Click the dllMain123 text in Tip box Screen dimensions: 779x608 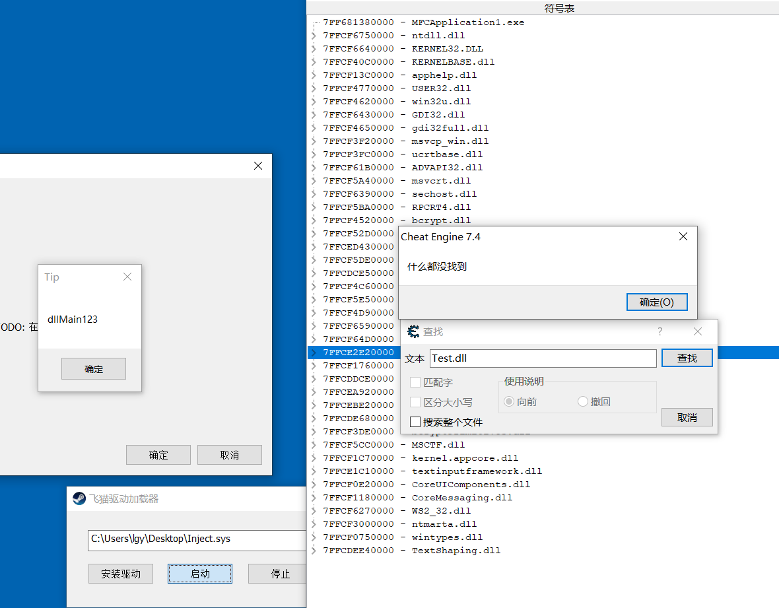[x=73, y=320]
